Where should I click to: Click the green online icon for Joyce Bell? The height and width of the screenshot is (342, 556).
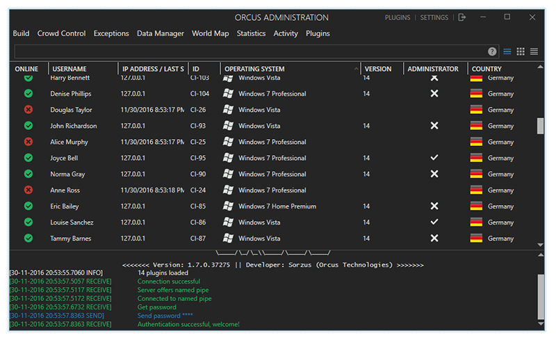click(x=28, y=158)
